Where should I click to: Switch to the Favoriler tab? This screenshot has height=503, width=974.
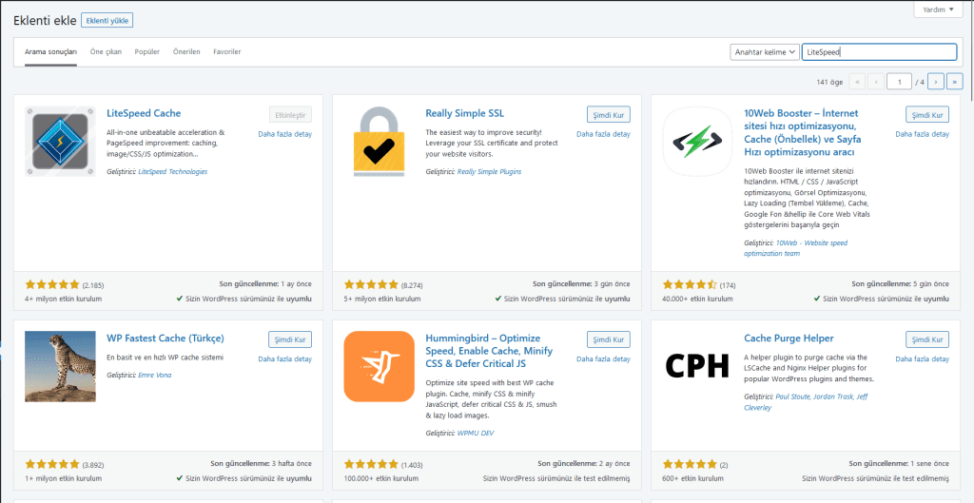coord(226,51)
